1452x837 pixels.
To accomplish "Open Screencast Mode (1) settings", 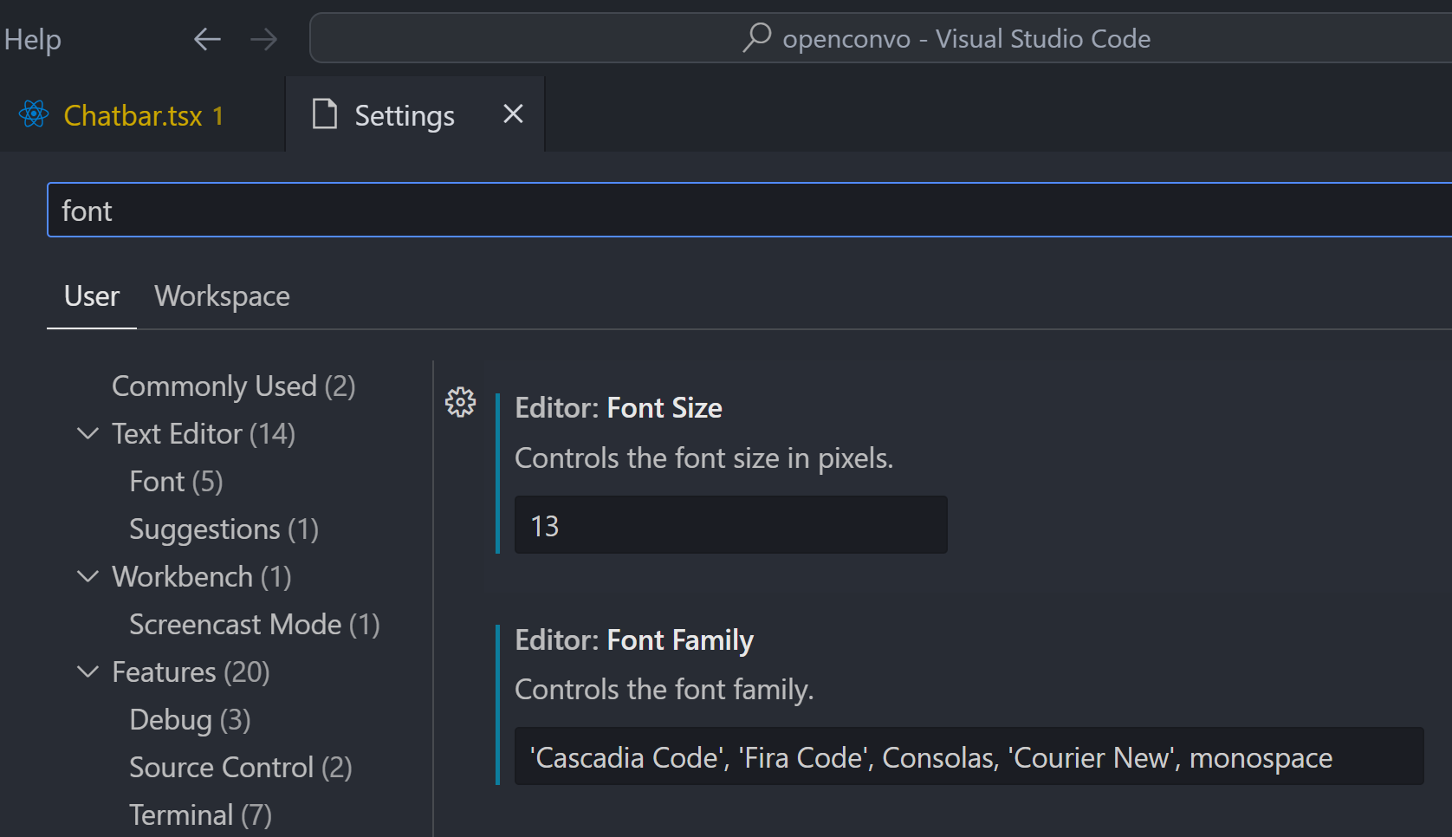I will click(x=255, y=625).
